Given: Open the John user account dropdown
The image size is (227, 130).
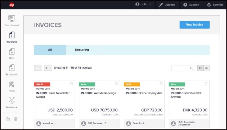Looking at the screenshot, I should pos(143,5).
